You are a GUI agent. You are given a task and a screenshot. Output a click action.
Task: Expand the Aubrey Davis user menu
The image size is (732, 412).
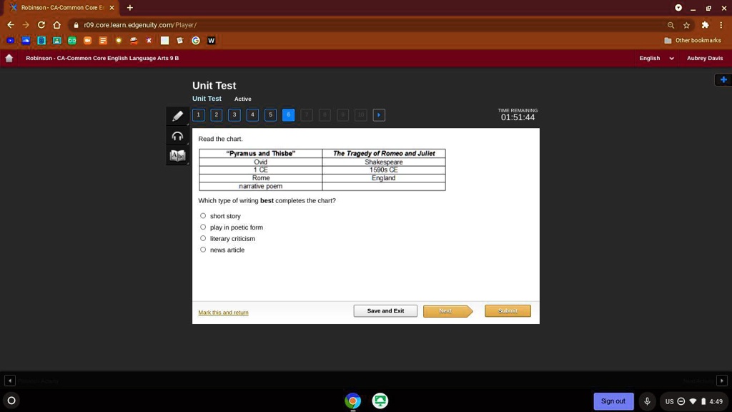point(704,59)
